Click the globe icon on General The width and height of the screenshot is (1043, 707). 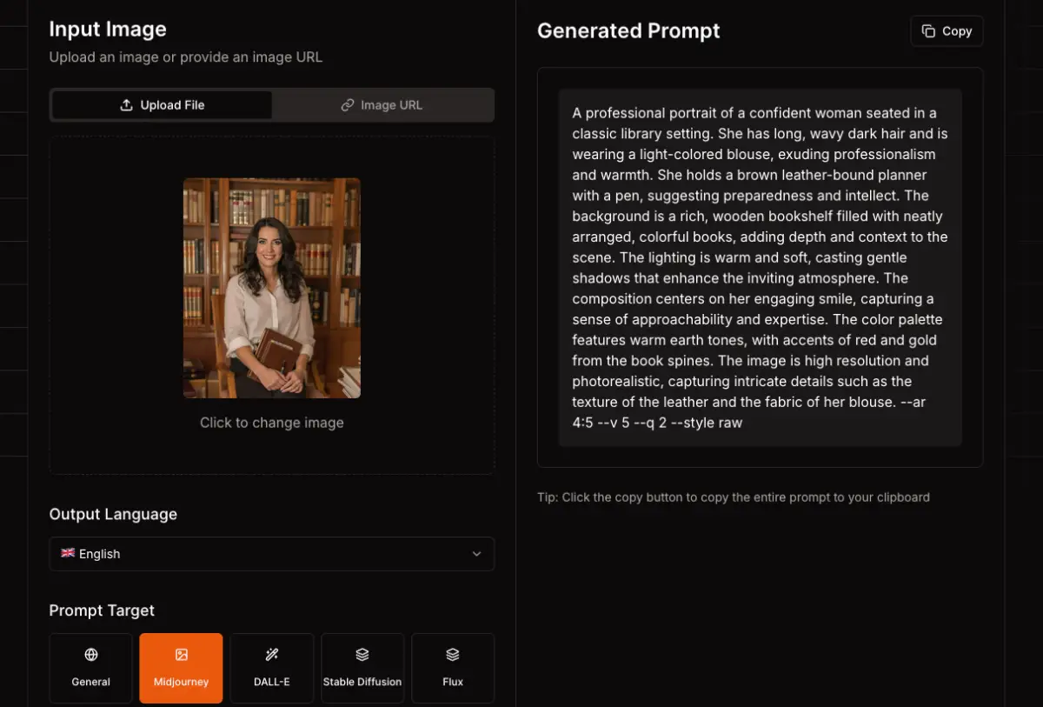click(91, 655)
